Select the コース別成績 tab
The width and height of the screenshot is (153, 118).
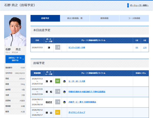(134, 18)
